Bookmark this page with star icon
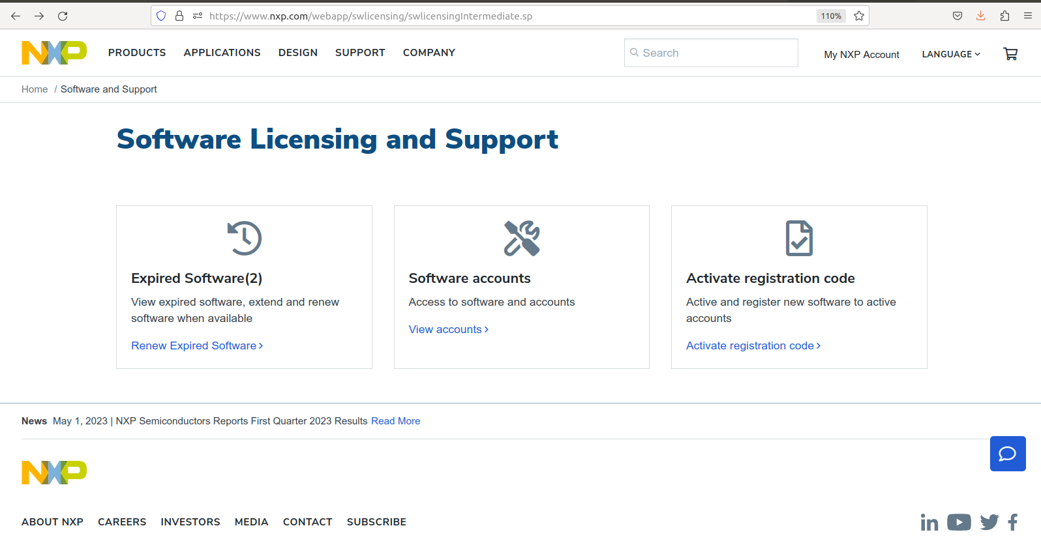1041x543 pixels. tap(859, 16)
